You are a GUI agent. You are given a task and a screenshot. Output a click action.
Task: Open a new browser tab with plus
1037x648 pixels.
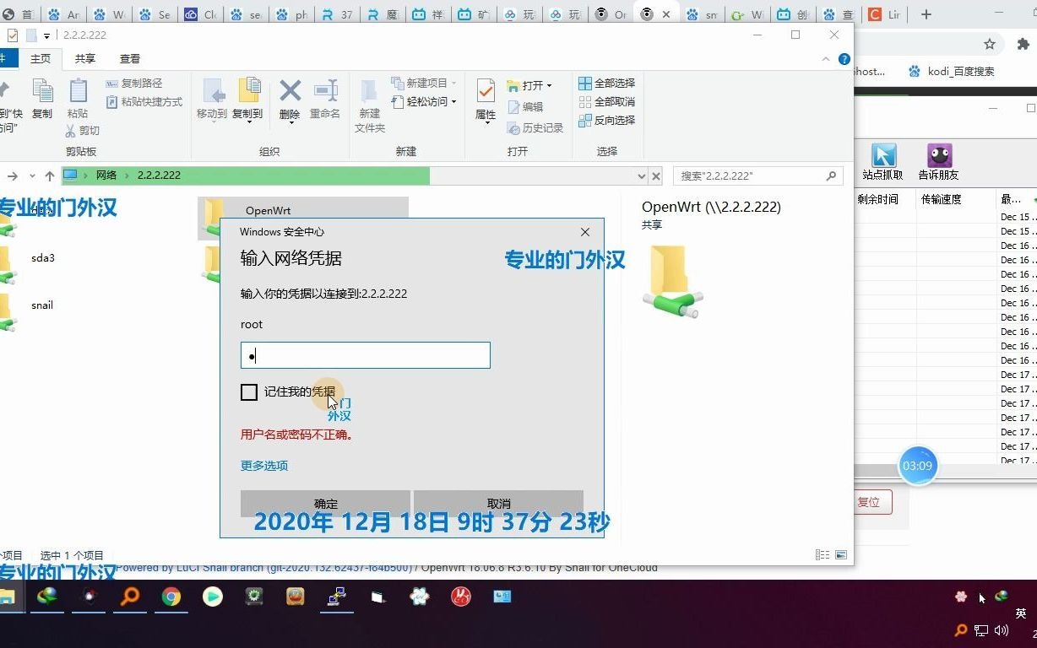(926, 14)
